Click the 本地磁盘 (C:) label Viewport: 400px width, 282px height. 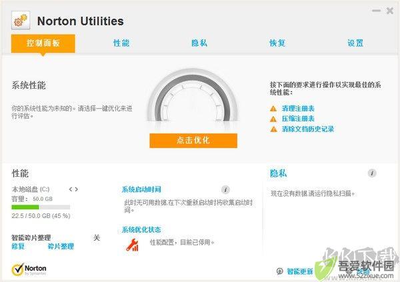click(x=31, y=189)
